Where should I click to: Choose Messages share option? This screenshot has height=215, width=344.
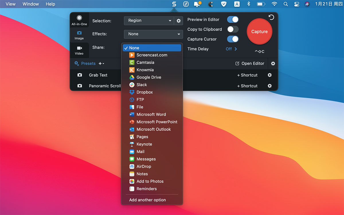coord(152,159)
